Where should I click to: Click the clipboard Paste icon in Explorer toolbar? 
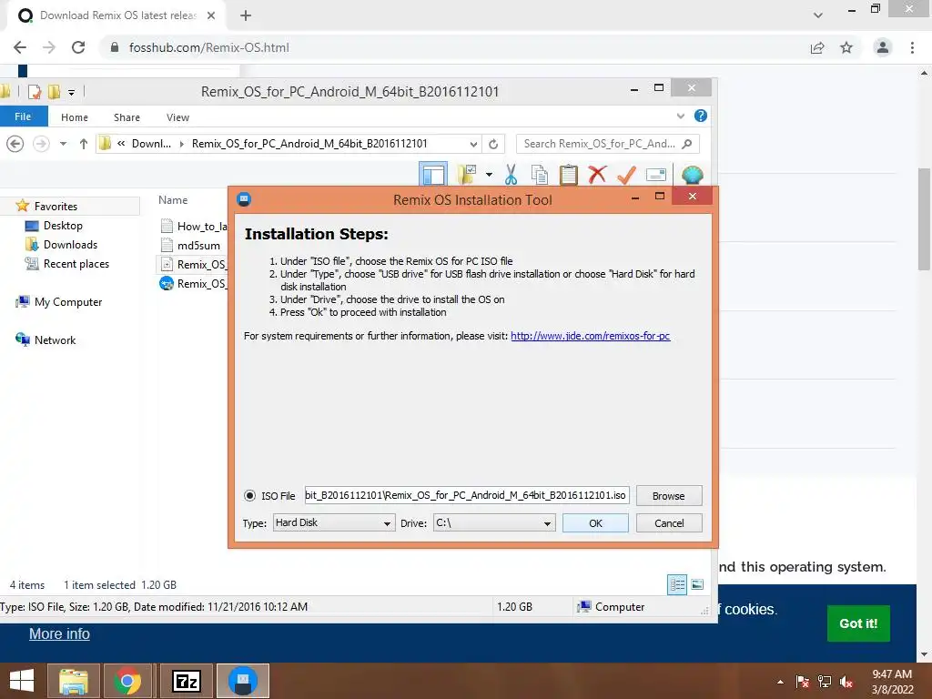coord(568,175)
